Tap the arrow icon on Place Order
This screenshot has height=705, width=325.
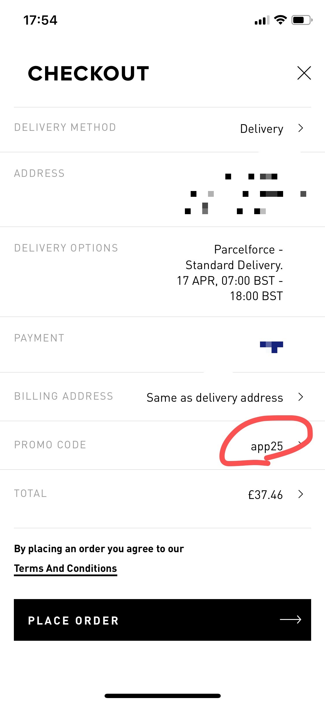point(291,619)
